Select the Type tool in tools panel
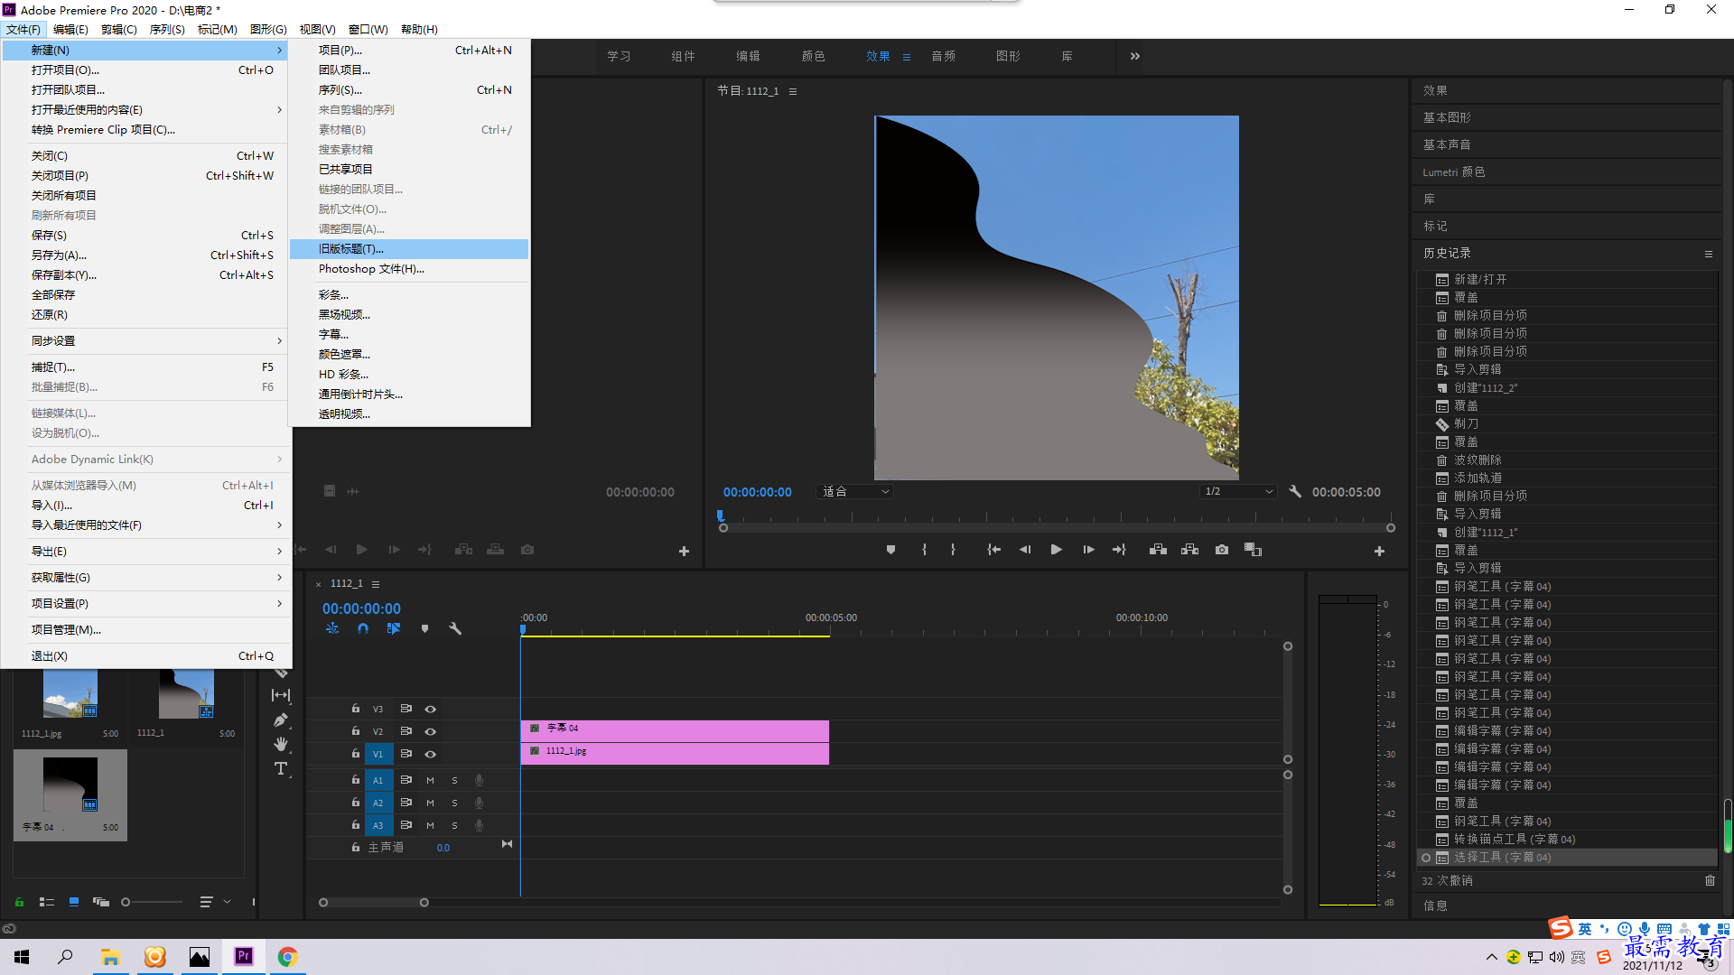This screenshot has height=975, width=1734. click(281, 769)
